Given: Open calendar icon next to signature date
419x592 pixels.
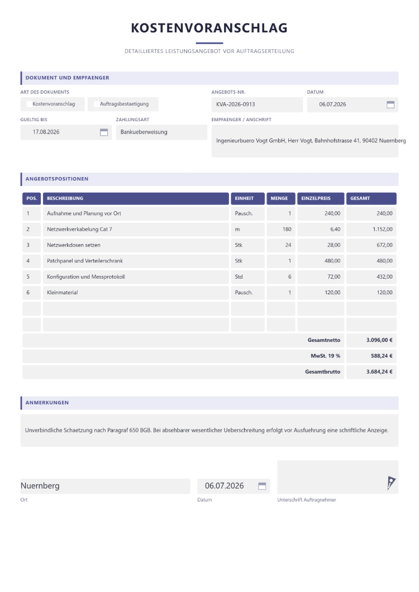Looking at the screenshot, I should click(x=262, y=486).
